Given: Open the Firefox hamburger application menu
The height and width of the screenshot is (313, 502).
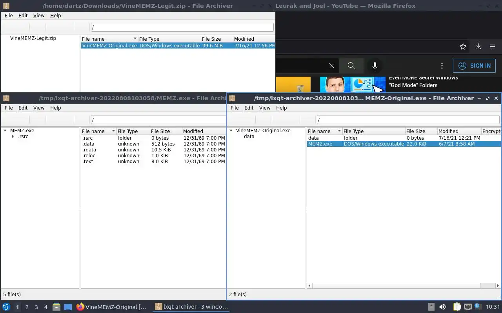Looking at the screenshot, I should click(493, 47).
